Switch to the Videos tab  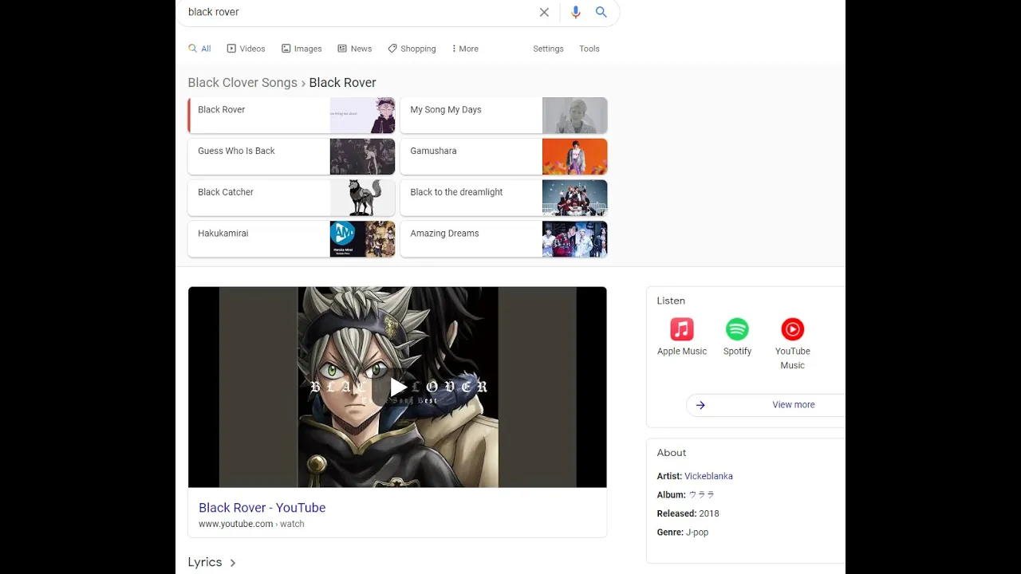246,49
